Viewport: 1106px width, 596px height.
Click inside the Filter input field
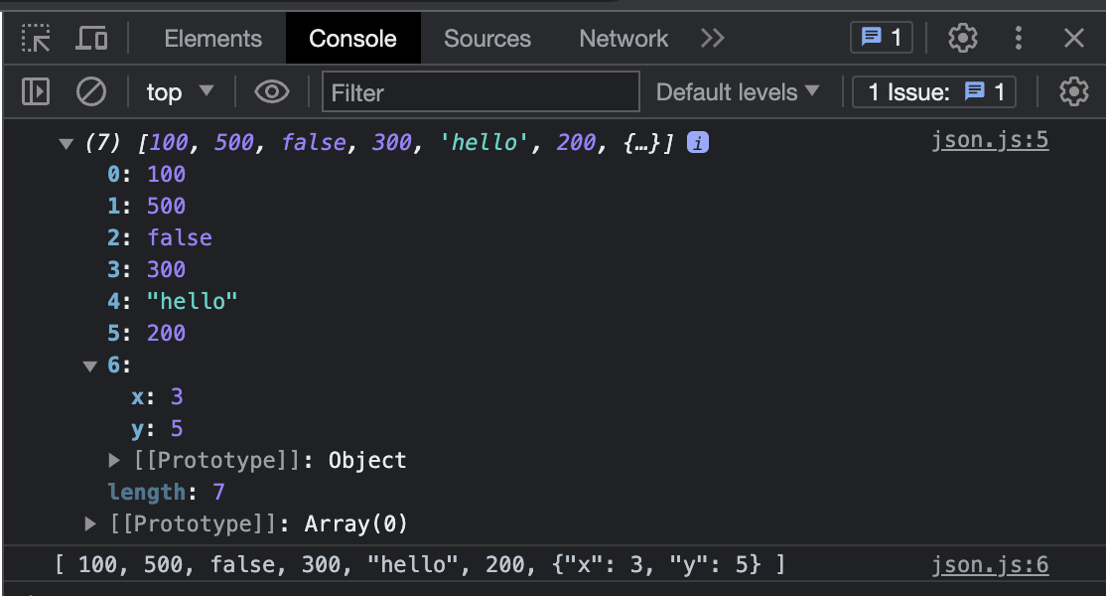pos(481,91)
